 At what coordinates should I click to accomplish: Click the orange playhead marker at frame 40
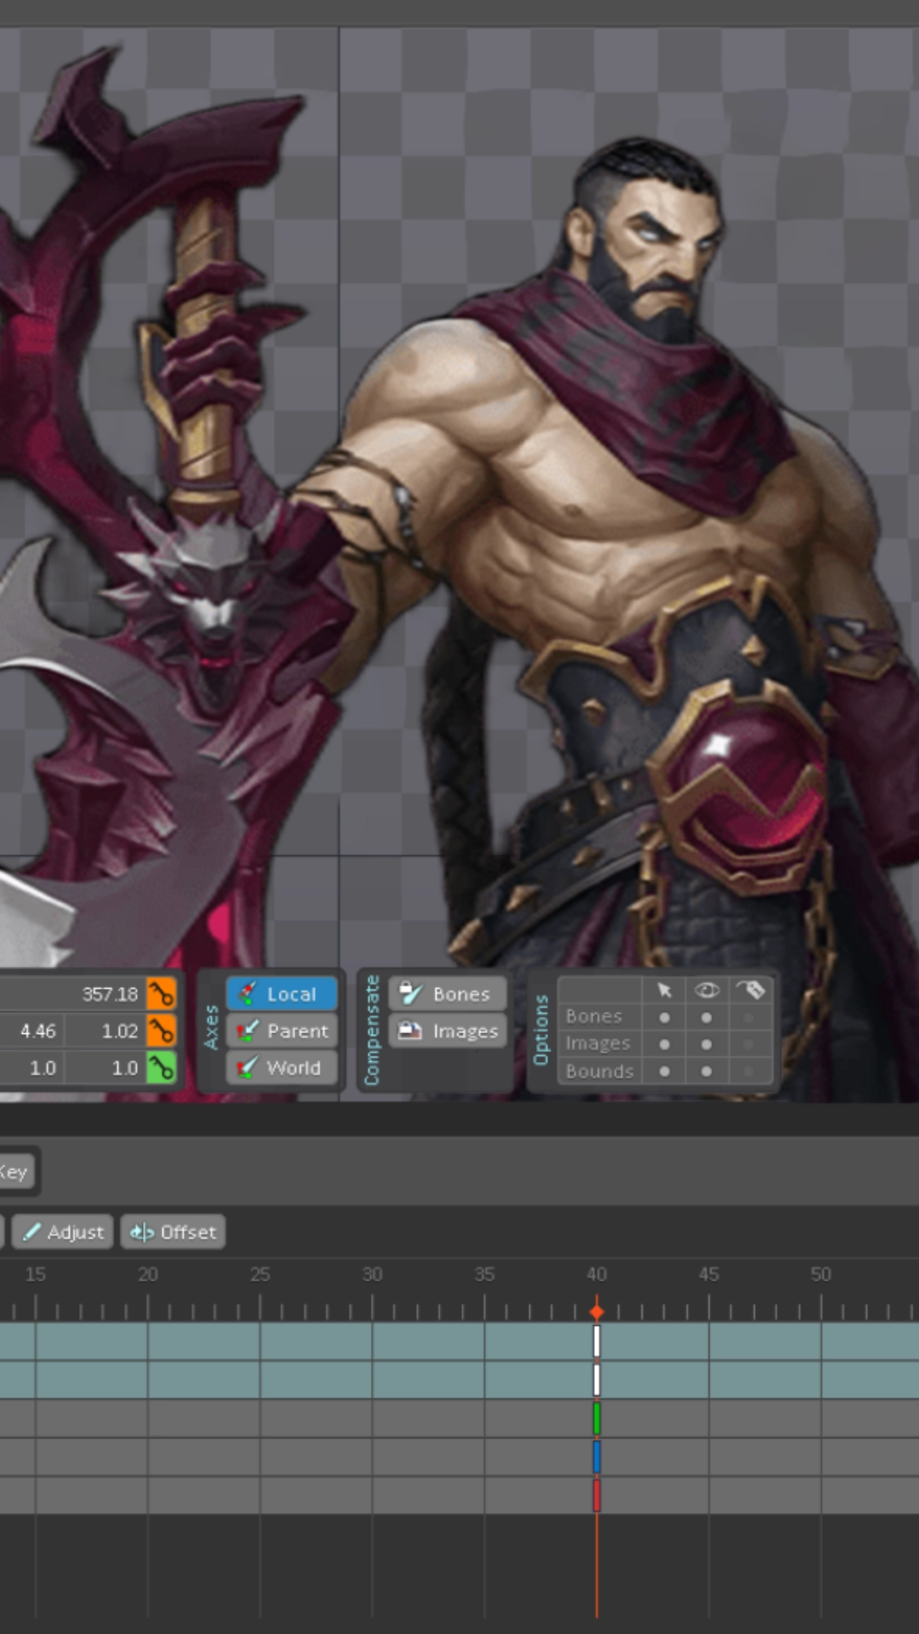[596, 1311]
